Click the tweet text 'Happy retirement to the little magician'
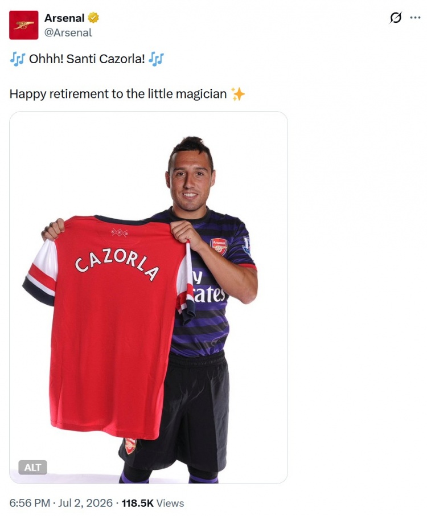Screen dimensions: 427x516 pyautogui.click(x=118, y=94)
